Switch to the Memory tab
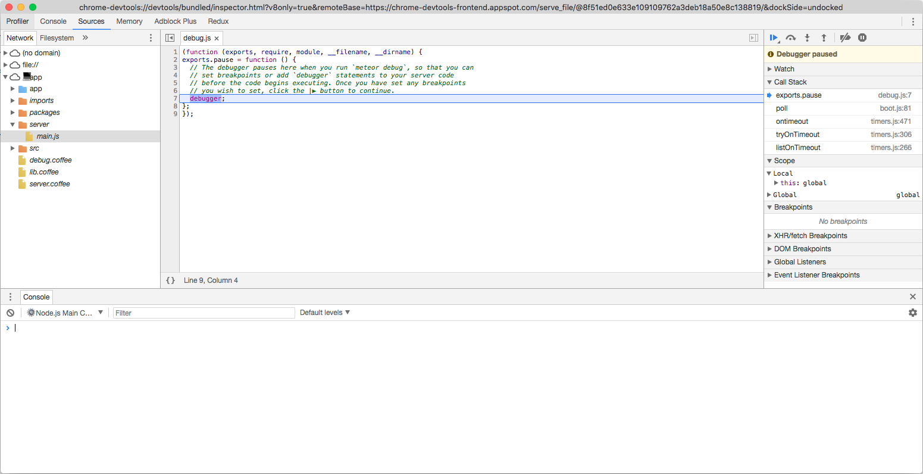923x474 pixels. coord(129,21)
